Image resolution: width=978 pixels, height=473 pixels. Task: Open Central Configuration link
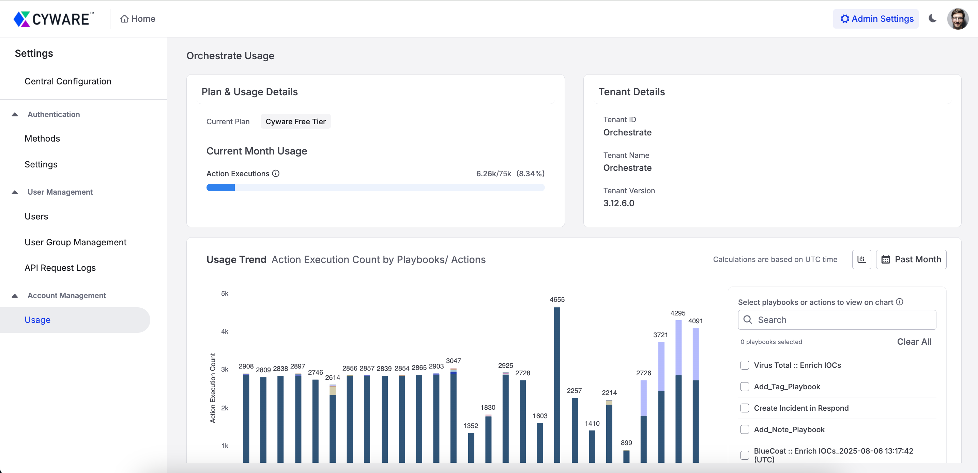pos(68,81)
